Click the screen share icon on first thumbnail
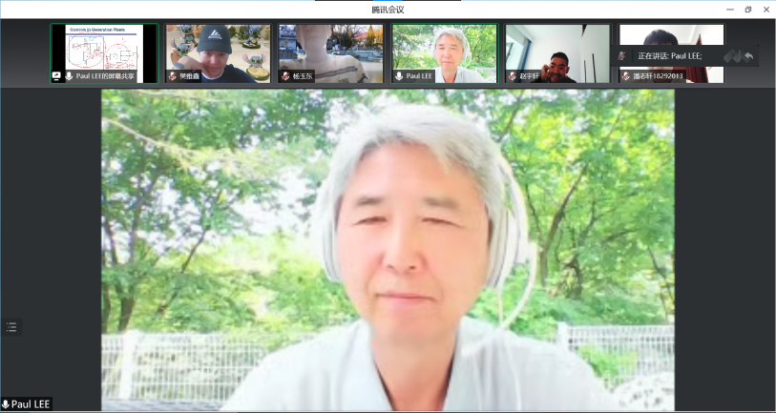Screen dimensions: 776x413 pos(56,75)
